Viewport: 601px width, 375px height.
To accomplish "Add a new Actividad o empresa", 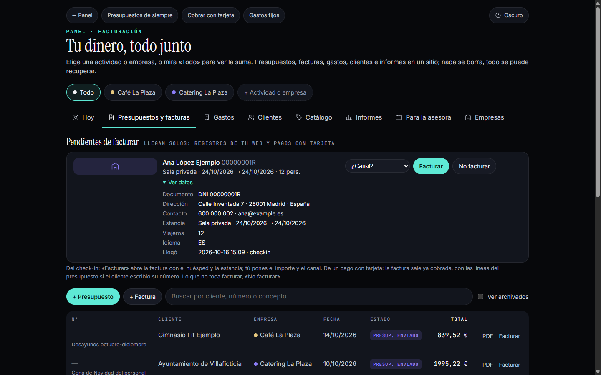I will click(x=275, y=92).
